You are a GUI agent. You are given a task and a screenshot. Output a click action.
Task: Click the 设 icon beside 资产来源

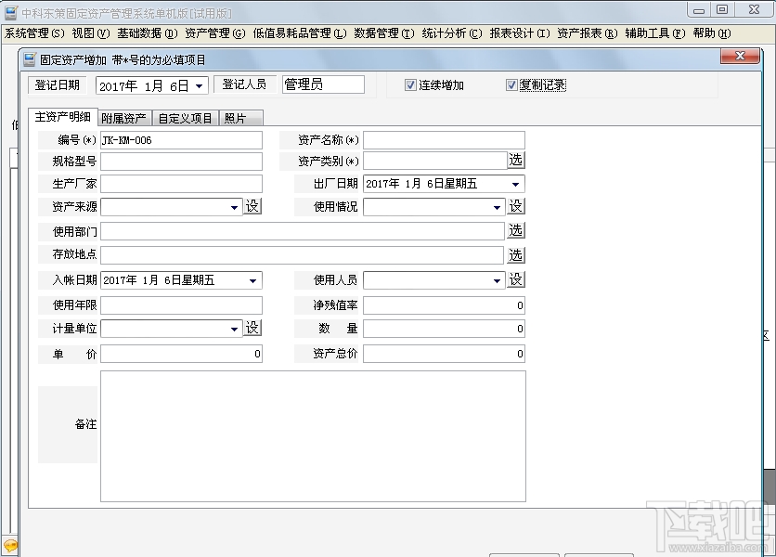(x=252, y=206)
